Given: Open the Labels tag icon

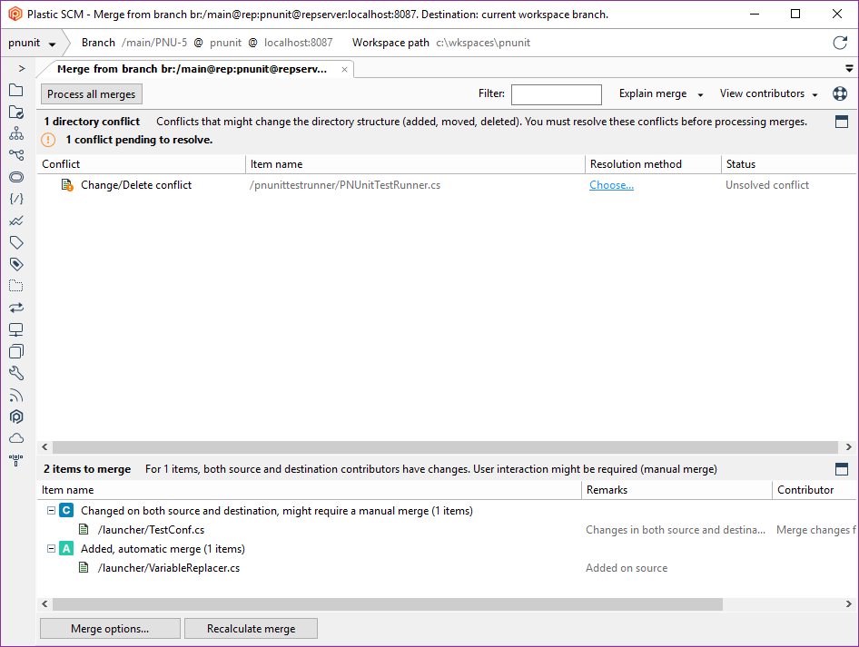Looking at the screenshot, I should tap(16, 242).
